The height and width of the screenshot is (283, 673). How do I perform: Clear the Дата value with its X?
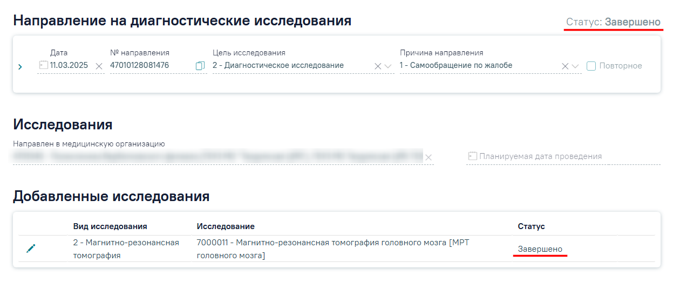coord(99,66)
